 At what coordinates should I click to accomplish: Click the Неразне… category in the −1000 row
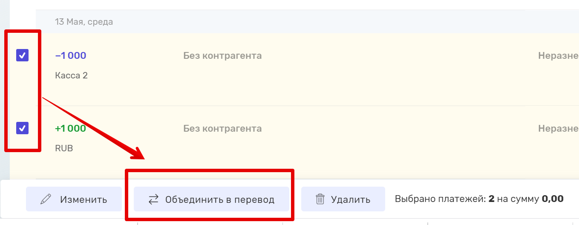[558, 55]
